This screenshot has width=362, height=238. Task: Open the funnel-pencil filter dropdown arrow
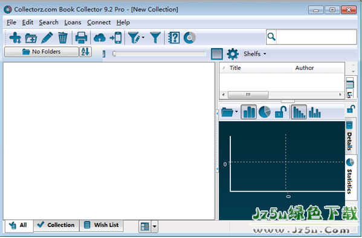[143, 37]
